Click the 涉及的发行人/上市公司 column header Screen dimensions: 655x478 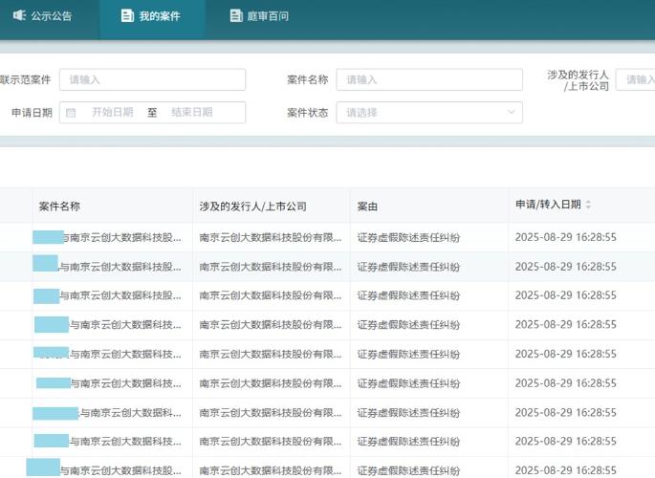click(253, 206)
